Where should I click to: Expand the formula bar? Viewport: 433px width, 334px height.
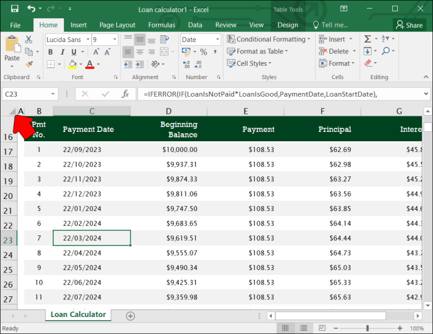425,94
